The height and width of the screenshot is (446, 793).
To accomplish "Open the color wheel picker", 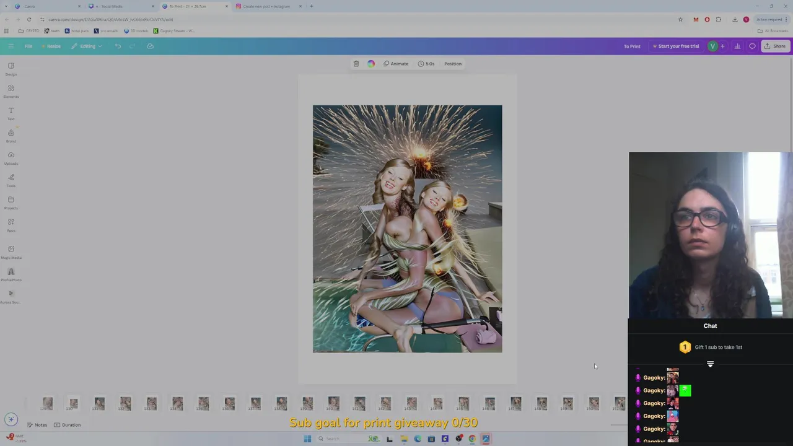I will [x=371, y=64].
